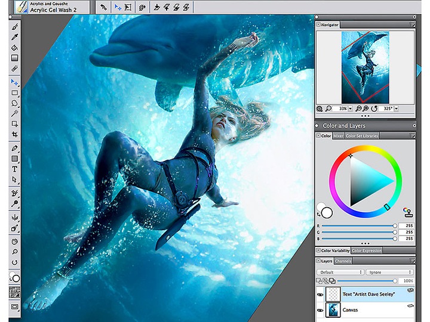This screenshot has height=322, width=430.
Task: Open the Ignore composite depth dropdown
Action: click(389, 272)
